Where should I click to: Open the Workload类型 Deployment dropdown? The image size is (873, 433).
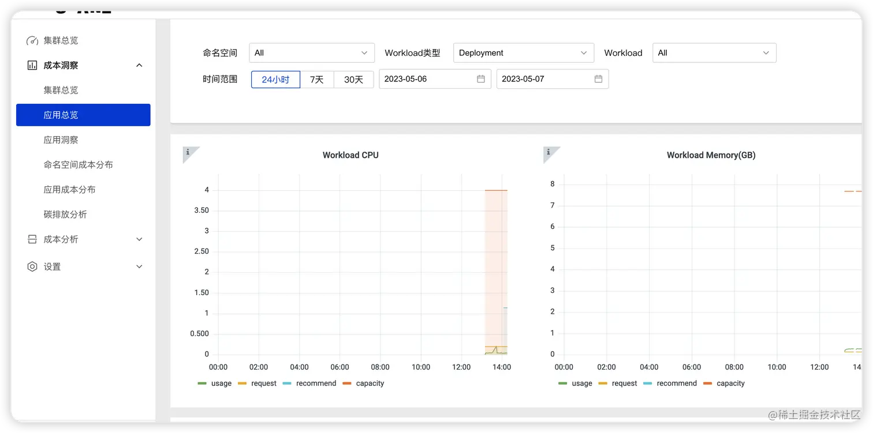(x=524, y=53)
